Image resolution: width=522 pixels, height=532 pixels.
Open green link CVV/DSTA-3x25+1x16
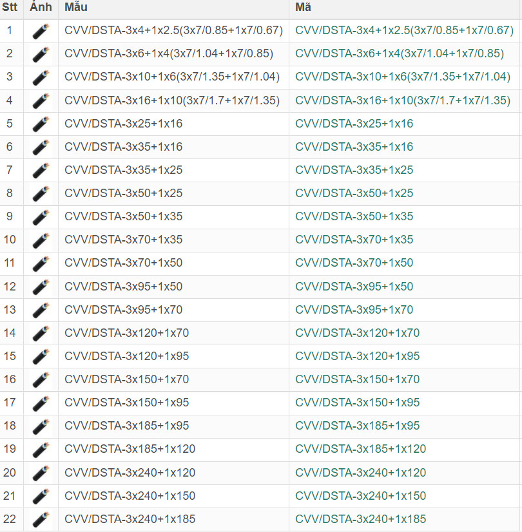coord(354,124)
